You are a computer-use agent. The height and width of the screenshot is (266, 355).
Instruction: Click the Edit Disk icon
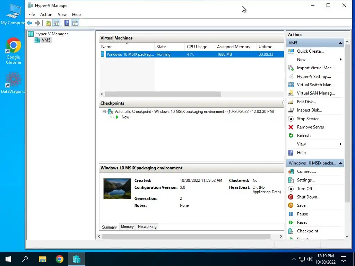[291, 102]
